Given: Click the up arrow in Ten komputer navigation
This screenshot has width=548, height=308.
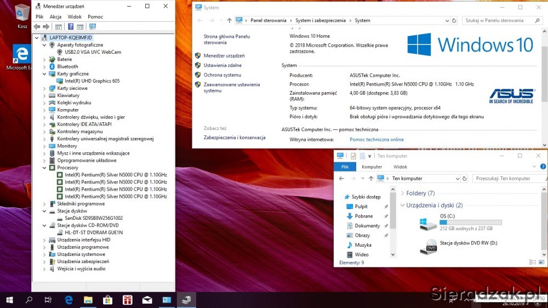Looking at the screenshot, I should click(x=371, y=179).
